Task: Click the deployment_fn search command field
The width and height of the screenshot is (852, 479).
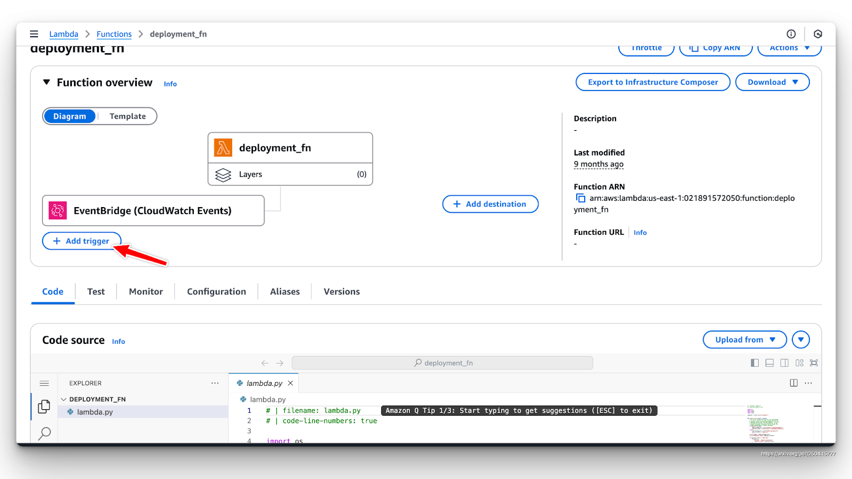Action: point(442,363)
